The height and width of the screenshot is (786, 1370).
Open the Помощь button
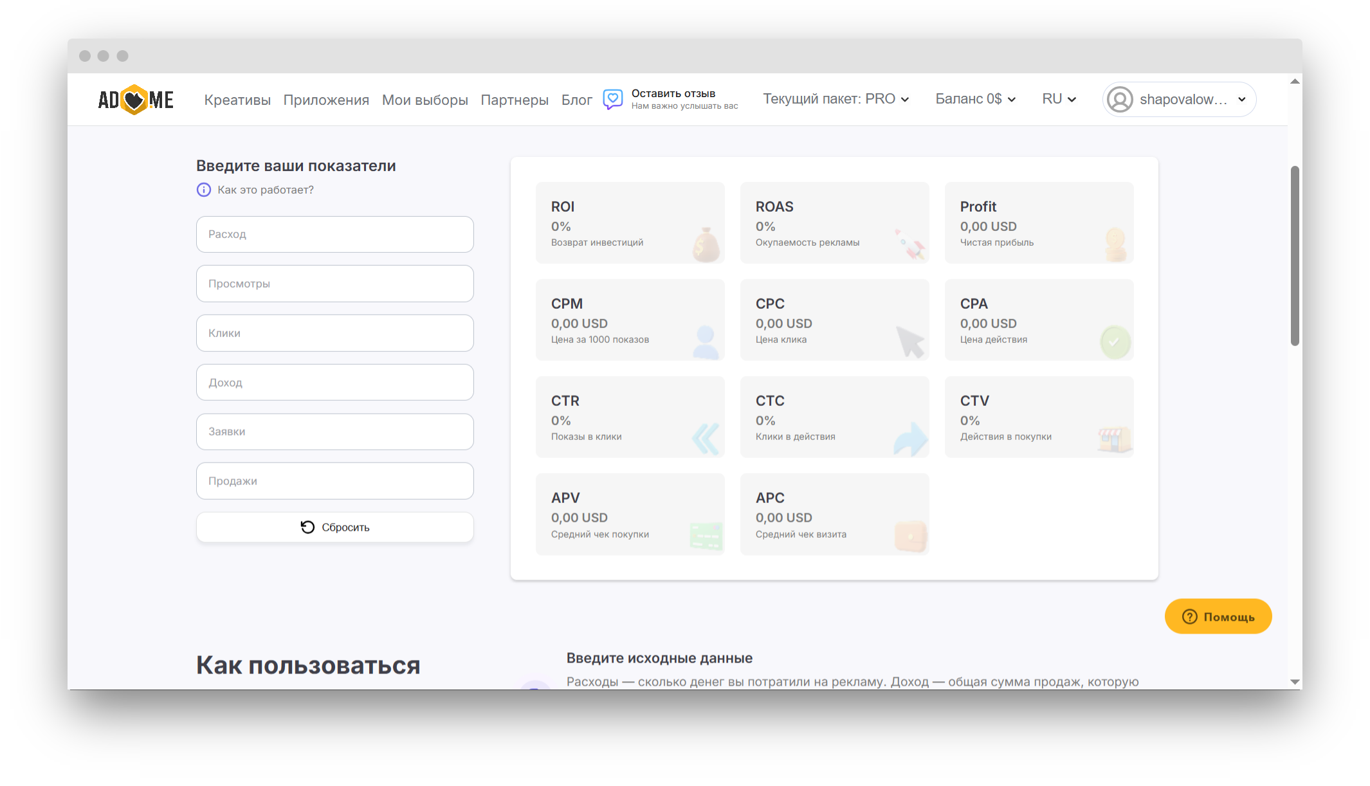click(x=1218, y=616)
